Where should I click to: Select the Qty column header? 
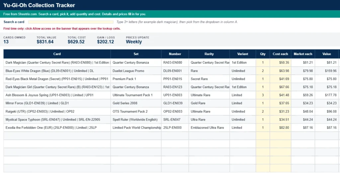[263, 54]
